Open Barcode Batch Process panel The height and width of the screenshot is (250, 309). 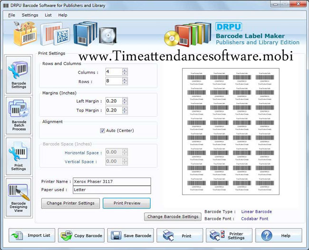click(19, 115)
